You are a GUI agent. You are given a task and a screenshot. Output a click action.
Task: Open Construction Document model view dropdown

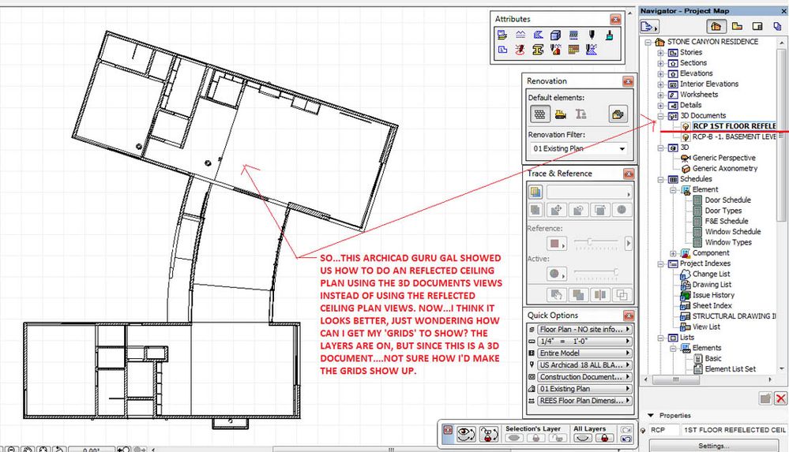(x=584, y=376)
